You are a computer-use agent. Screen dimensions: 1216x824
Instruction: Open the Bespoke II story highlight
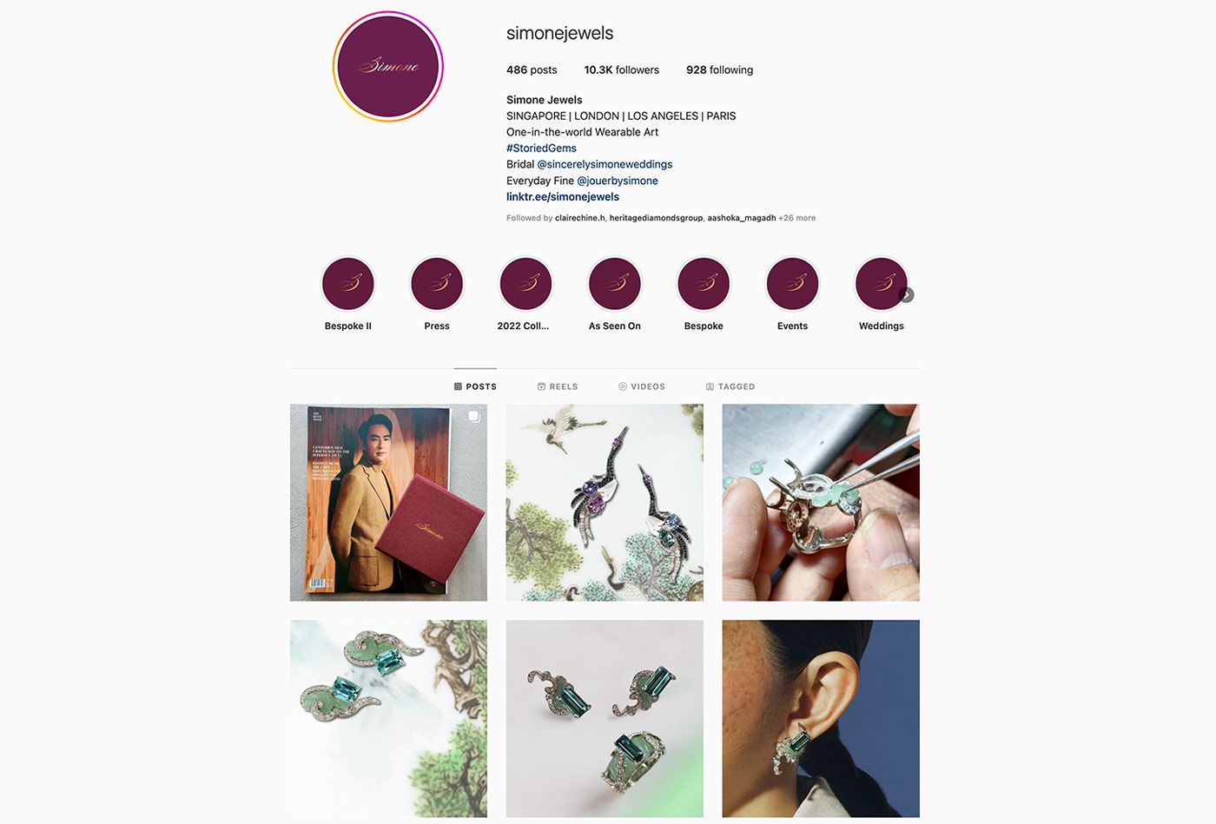pyautogui.click(x=347, y=284)
